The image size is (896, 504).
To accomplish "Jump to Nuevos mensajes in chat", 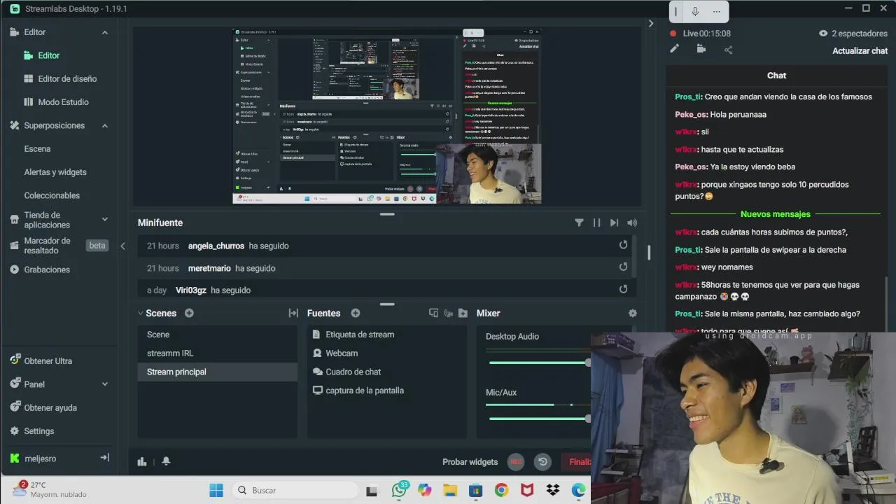I will [x=776, y=214].
